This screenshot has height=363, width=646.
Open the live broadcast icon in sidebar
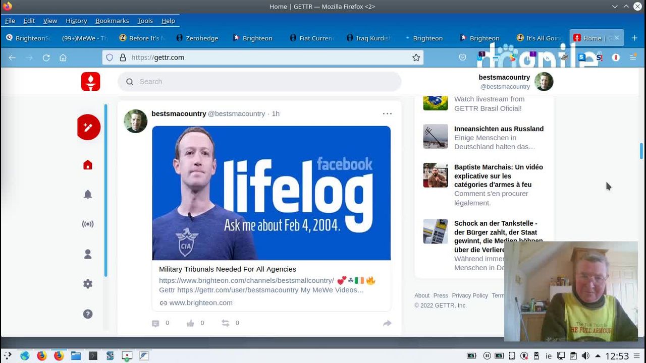coord(88,224)
